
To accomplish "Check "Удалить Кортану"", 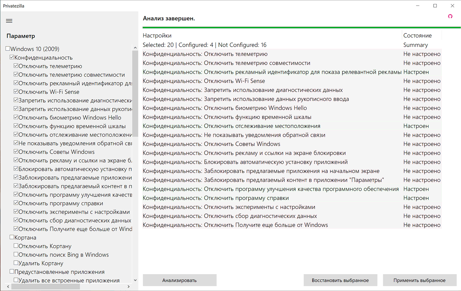I will pos(16,262).
